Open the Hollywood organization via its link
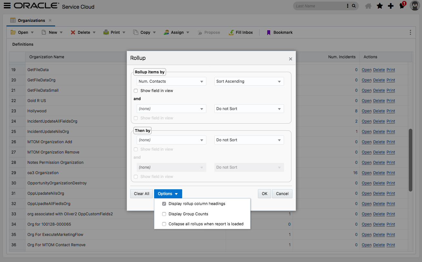This screenshot has height=262, width=422. click(367, 111)
